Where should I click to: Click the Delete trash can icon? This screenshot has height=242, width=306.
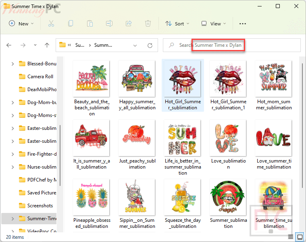148,23
